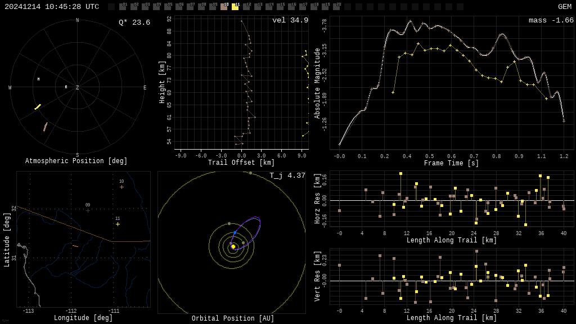576x324 pixels.
Task: Click the zenith Z label in polar plot
Action: point(78,88)
